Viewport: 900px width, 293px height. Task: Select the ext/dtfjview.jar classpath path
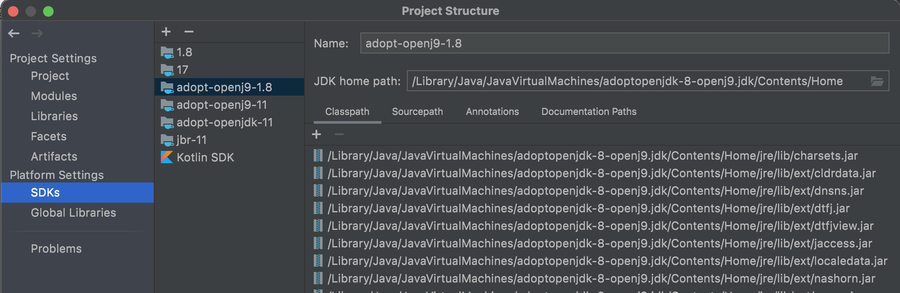tap(601, 226)
